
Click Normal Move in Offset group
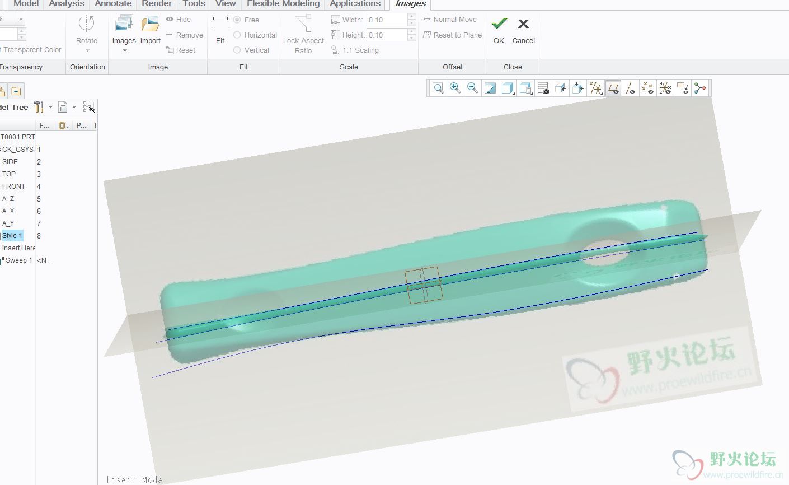click(x=450, y=19)
